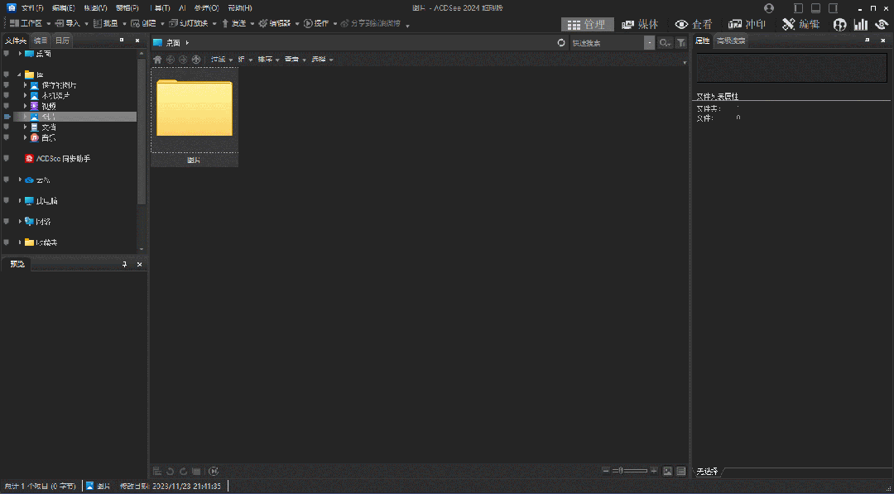Toggle left pane layout icon in title bar
Viewport: 894px width, 494px height.
click(798, 8)
